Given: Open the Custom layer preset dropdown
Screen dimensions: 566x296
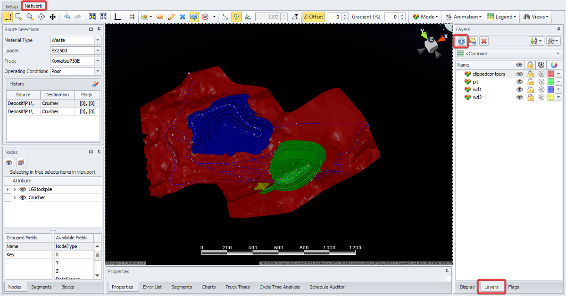Looking at the screenshot, I should 558,54.
